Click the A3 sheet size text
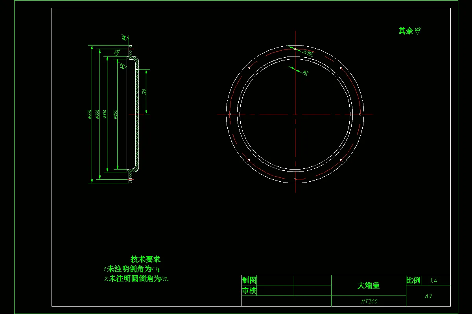The height and width of the screenshot is (314, 472). tap(428, 296)
